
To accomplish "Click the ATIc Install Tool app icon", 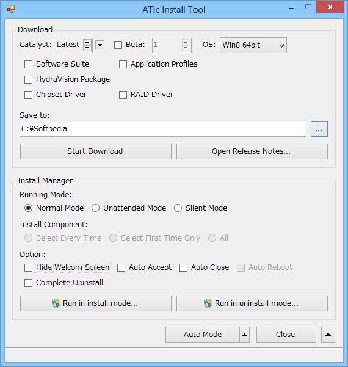I will tap(11, 9).
